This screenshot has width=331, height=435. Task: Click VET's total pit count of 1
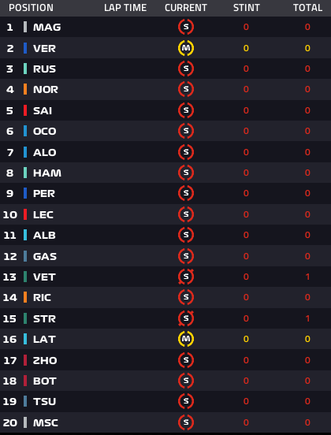pos(307,277)
